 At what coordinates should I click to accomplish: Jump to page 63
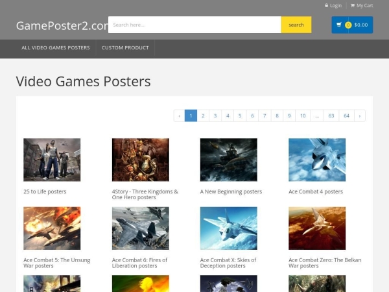[x=331, y=116]
